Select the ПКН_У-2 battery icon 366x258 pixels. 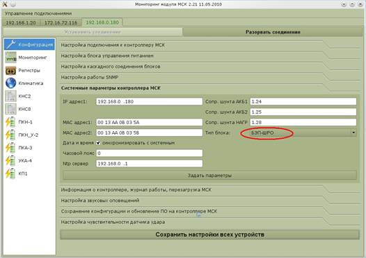(10, 135)
